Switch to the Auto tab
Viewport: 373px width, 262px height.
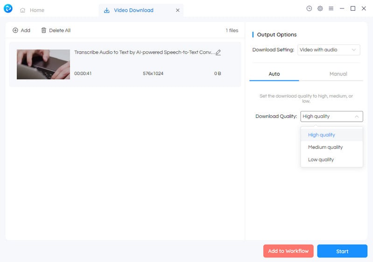click(x=274, y=74)
